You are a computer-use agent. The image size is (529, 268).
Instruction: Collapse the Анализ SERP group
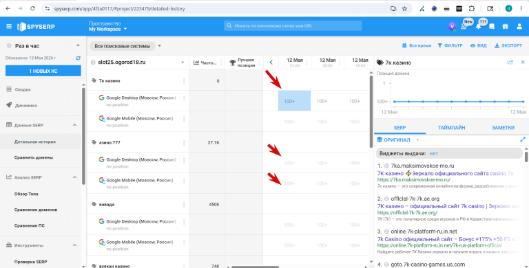pyautogui.click(x=74, y=177)
